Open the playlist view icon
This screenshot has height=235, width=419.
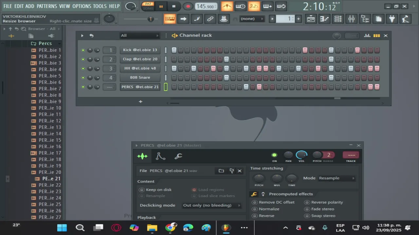pyautogui.click(x=311, y=19)
